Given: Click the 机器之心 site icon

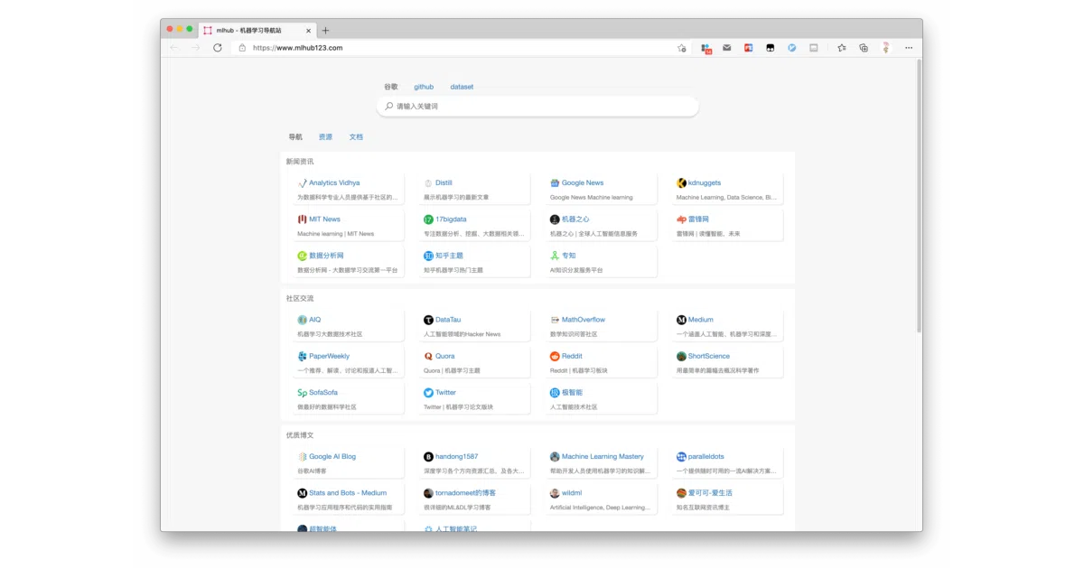Looking at the screenshot, I should (x=555, y=219).
